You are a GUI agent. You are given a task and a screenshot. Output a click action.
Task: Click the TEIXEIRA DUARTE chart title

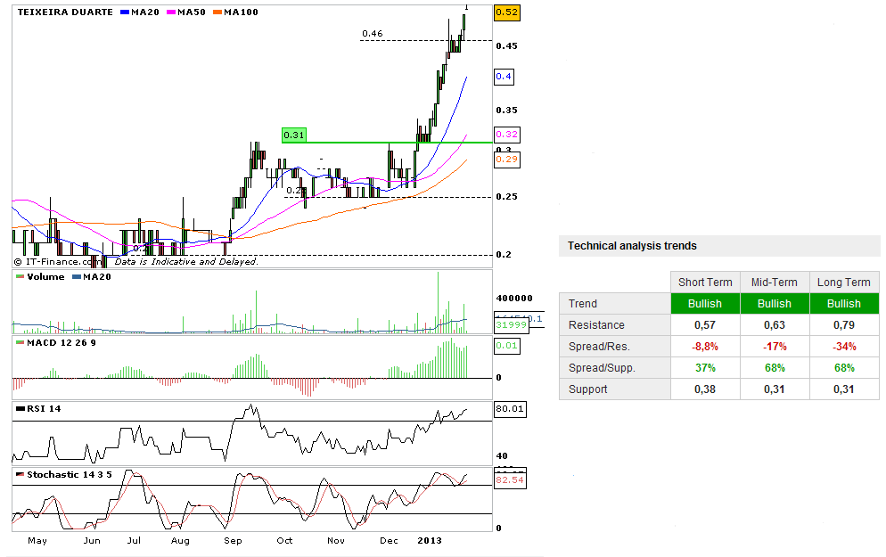tap(65, 12)
